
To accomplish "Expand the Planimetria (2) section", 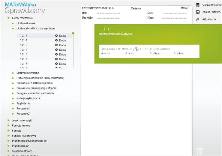I will point(8,146).
